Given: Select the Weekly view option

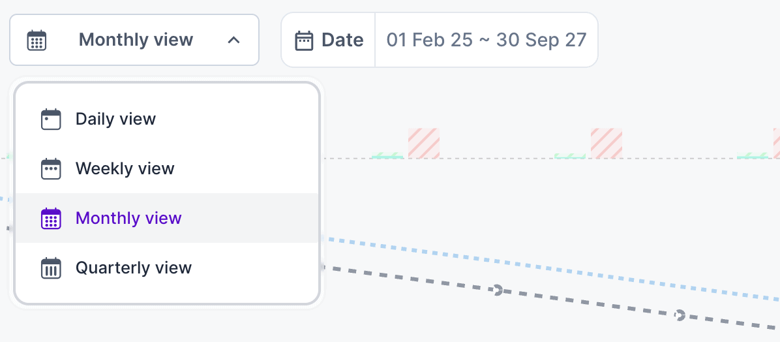Looking at the screenshot, I should 125,169.
